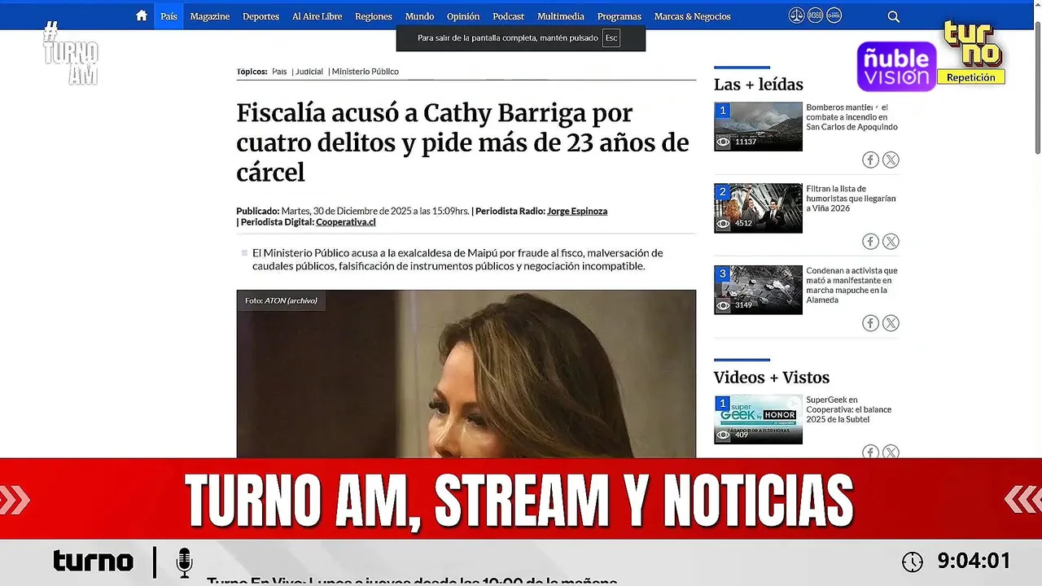1042x586 pixels.
Task: Share Bomberos article on X
Action: point(891,160)
